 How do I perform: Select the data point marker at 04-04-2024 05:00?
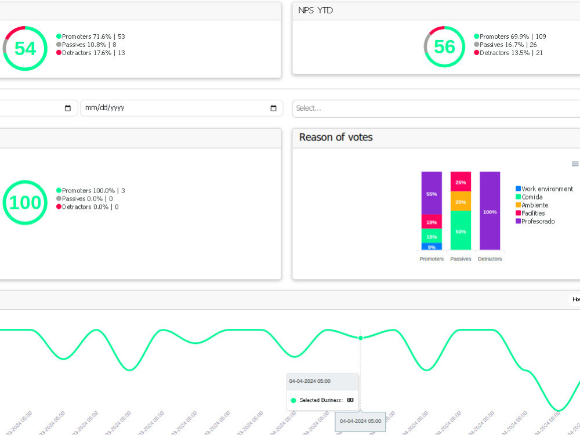tap(360, 338)
